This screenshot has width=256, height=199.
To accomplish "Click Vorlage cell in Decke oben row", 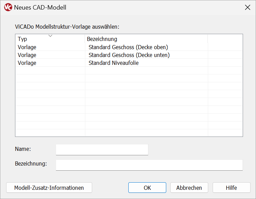I will (x=27, y=47).
